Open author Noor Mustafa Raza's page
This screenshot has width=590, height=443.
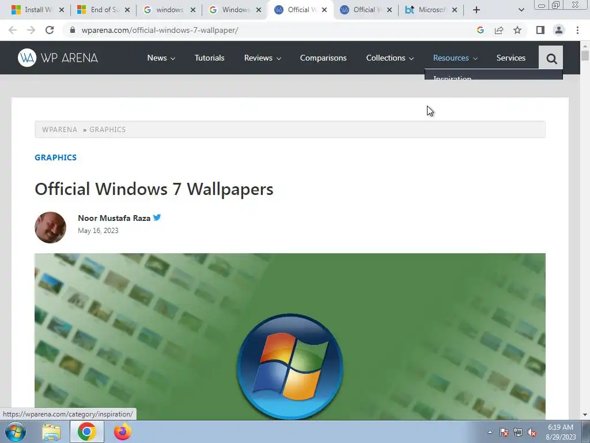click(x=114, y=218)
